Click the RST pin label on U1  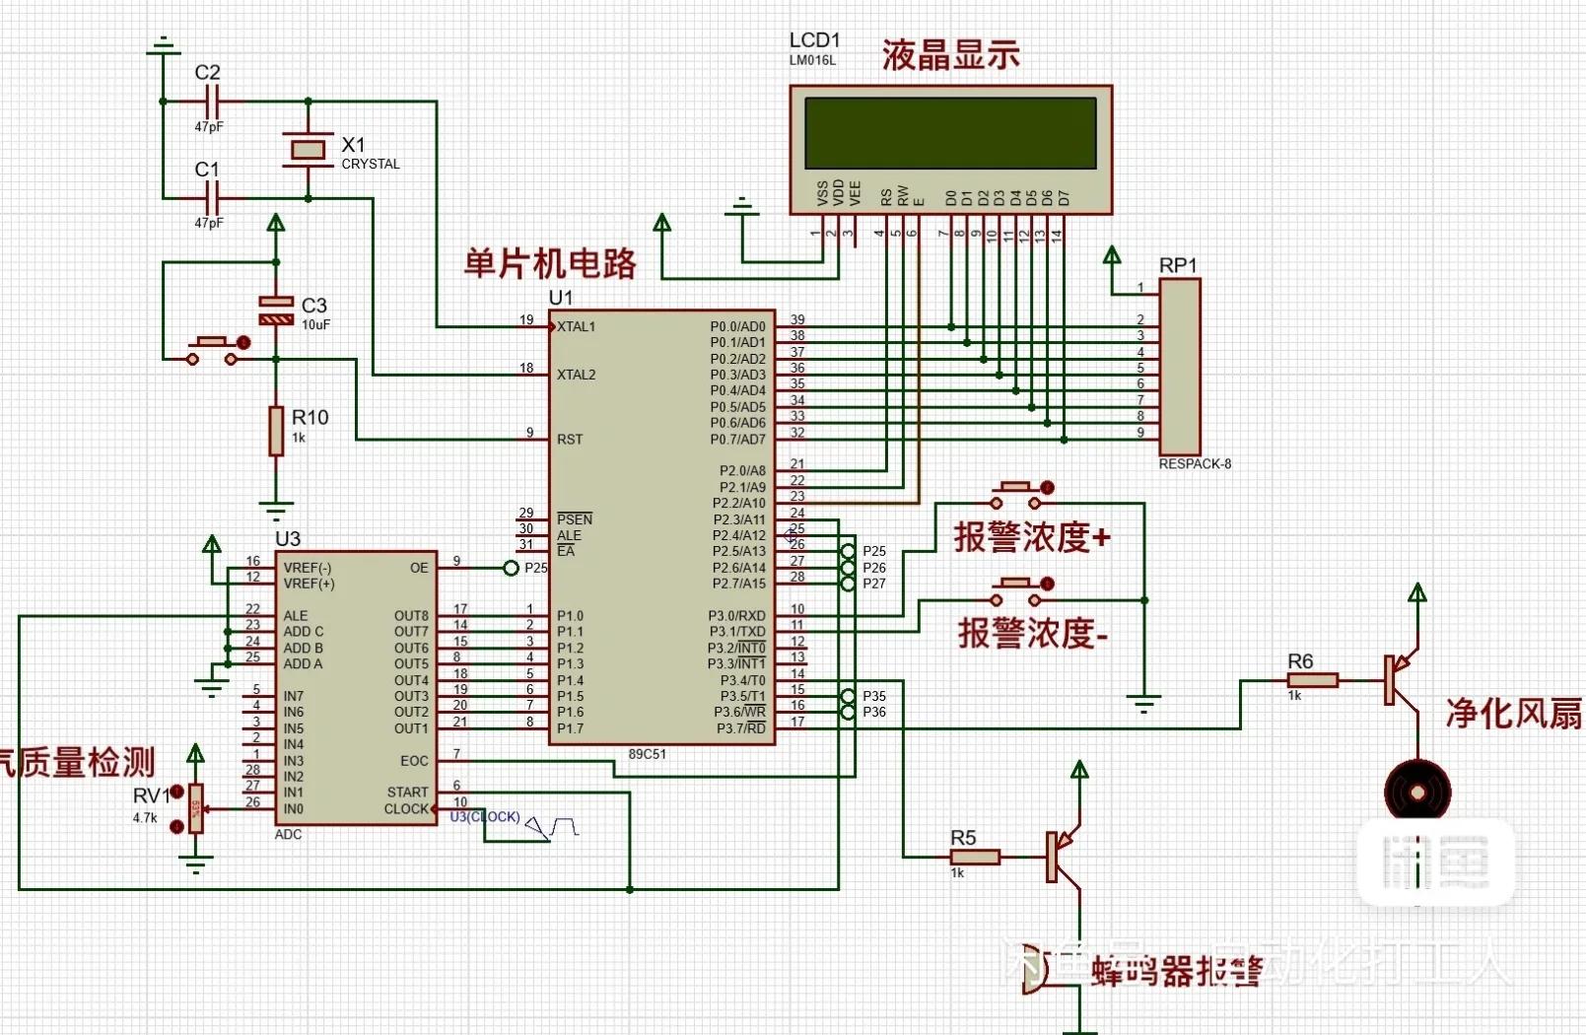tap(570, 439)
